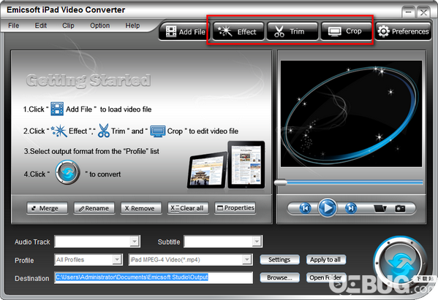Open the snapshot folder icon

[x=380, y=208]
